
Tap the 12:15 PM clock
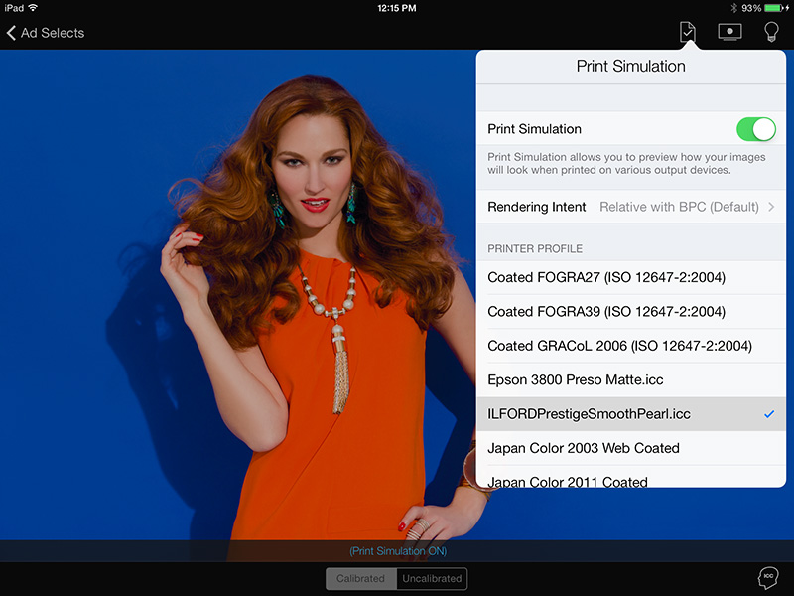coord(397,8)
